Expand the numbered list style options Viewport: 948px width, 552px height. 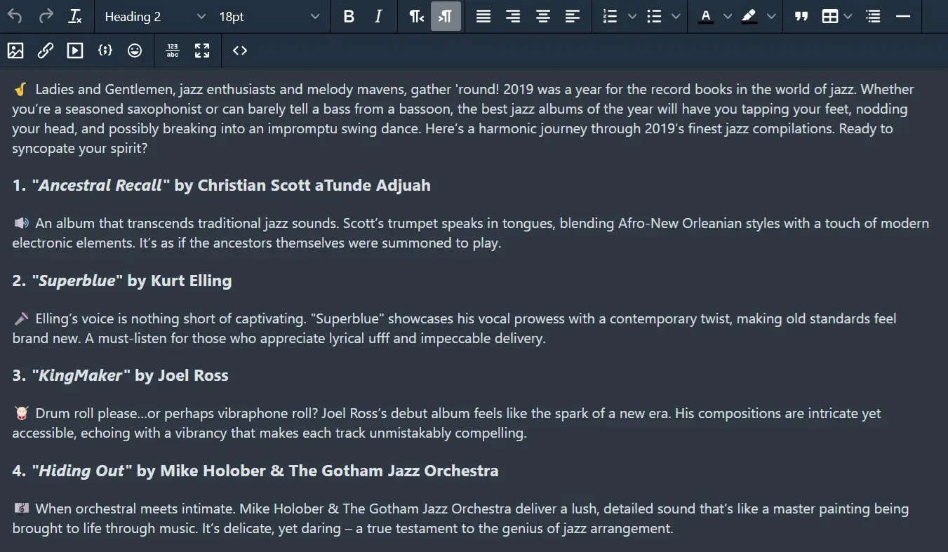click(x=632, y=16)
